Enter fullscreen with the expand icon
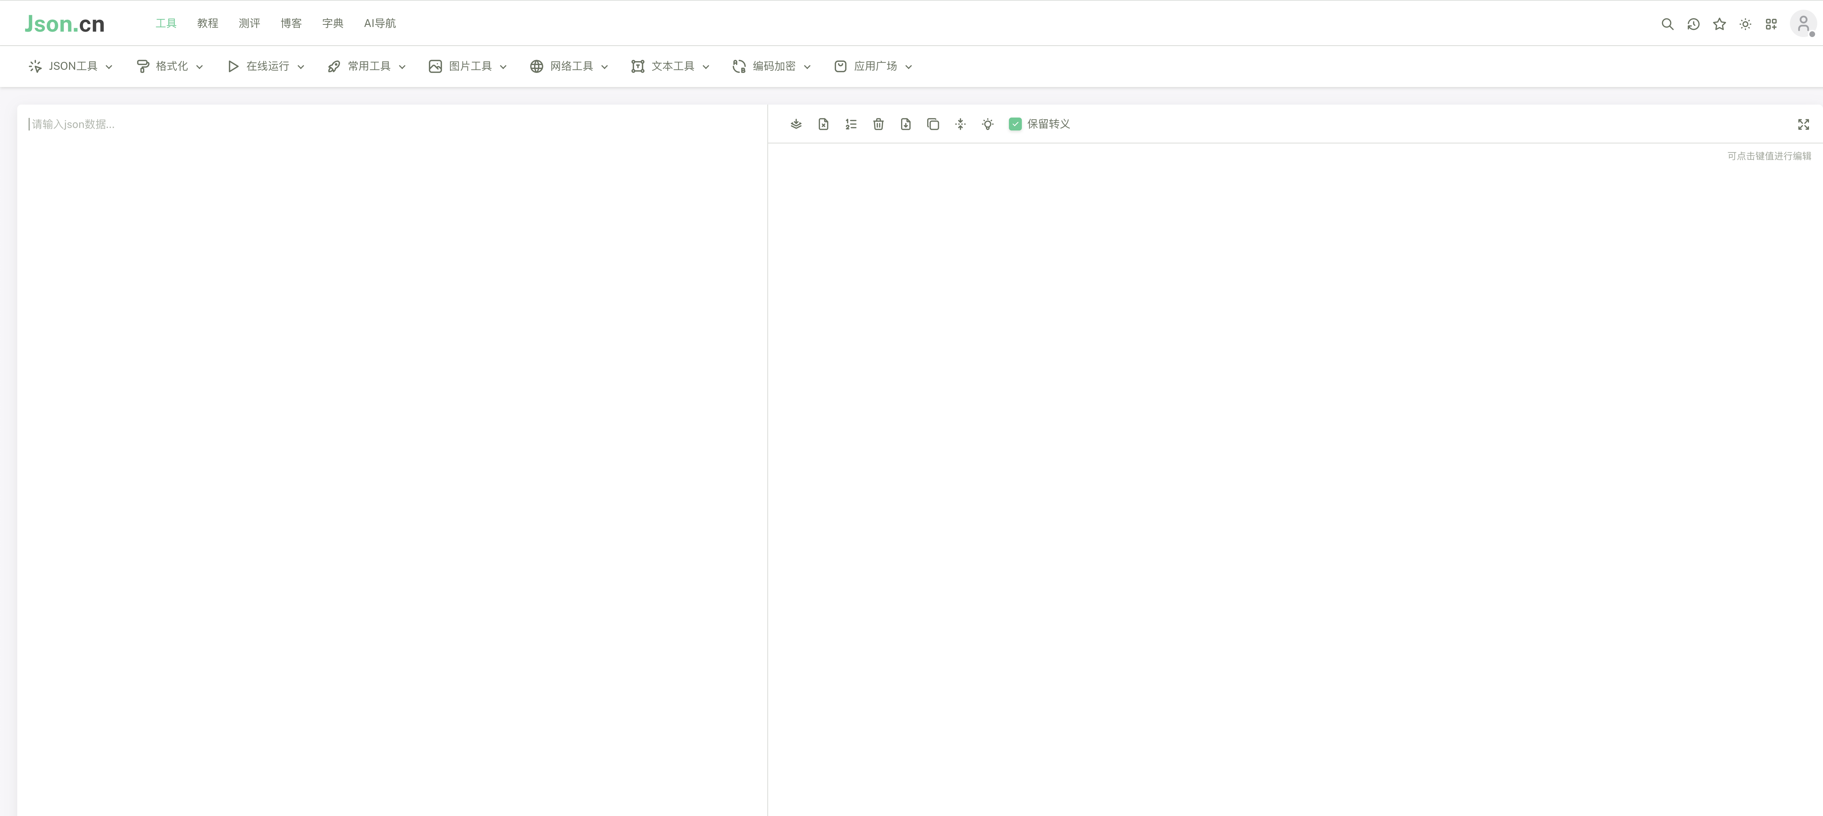Viewport: 1823px width, 816px height. 1803,124
